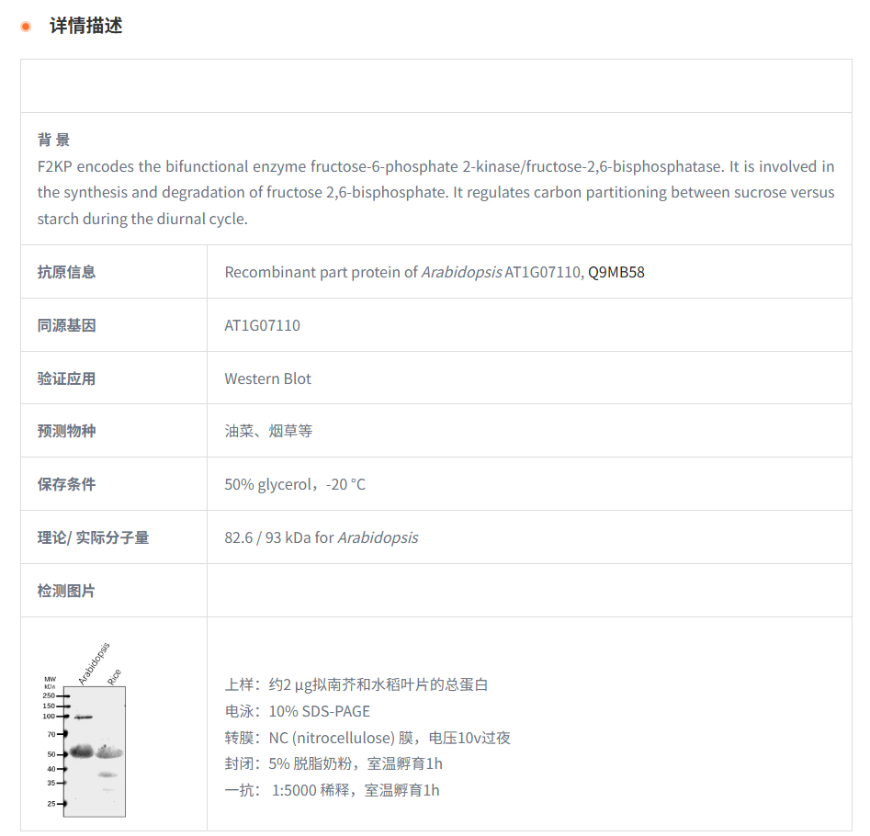The height and width of the screenshot is (836, 870).
Task: Click the orange bullet icon beside 详情描述
Action: [24, 27]
